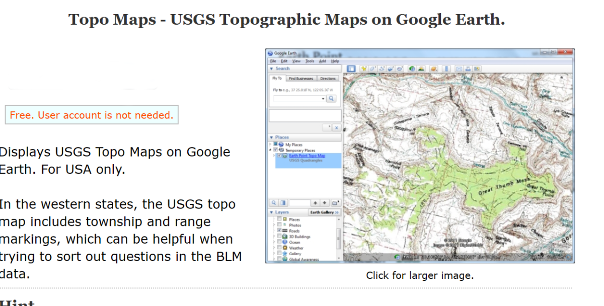Select the Add Placemark pushpin icon

click(x=364, y=68)
